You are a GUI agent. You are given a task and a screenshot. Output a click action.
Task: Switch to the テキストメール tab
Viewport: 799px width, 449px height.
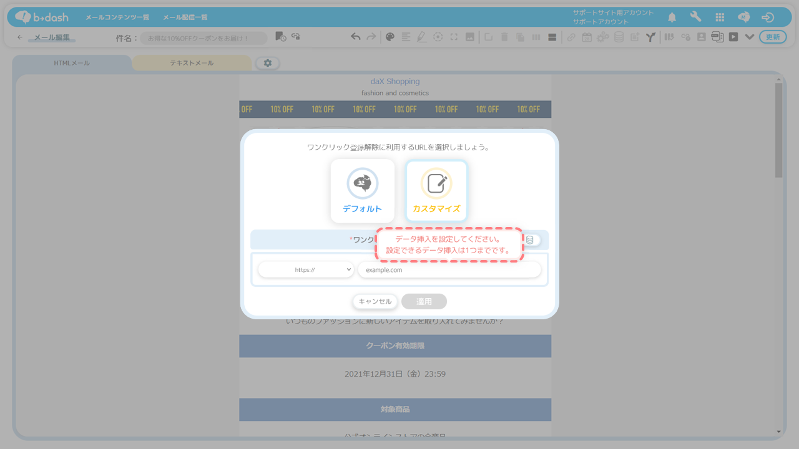pos(192,63)
